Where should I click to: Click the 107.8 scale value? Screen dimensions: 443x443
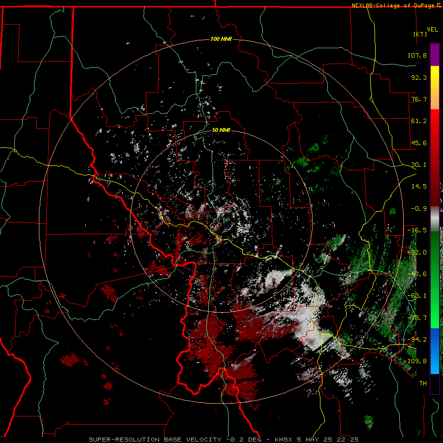[x=417, y=55]
